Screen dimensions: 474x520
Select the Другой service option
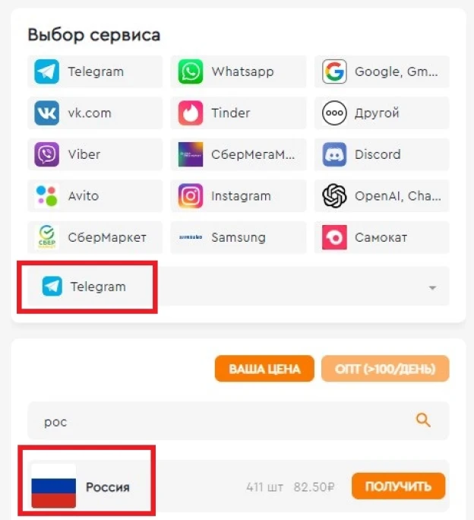click(x=382, y=113)
